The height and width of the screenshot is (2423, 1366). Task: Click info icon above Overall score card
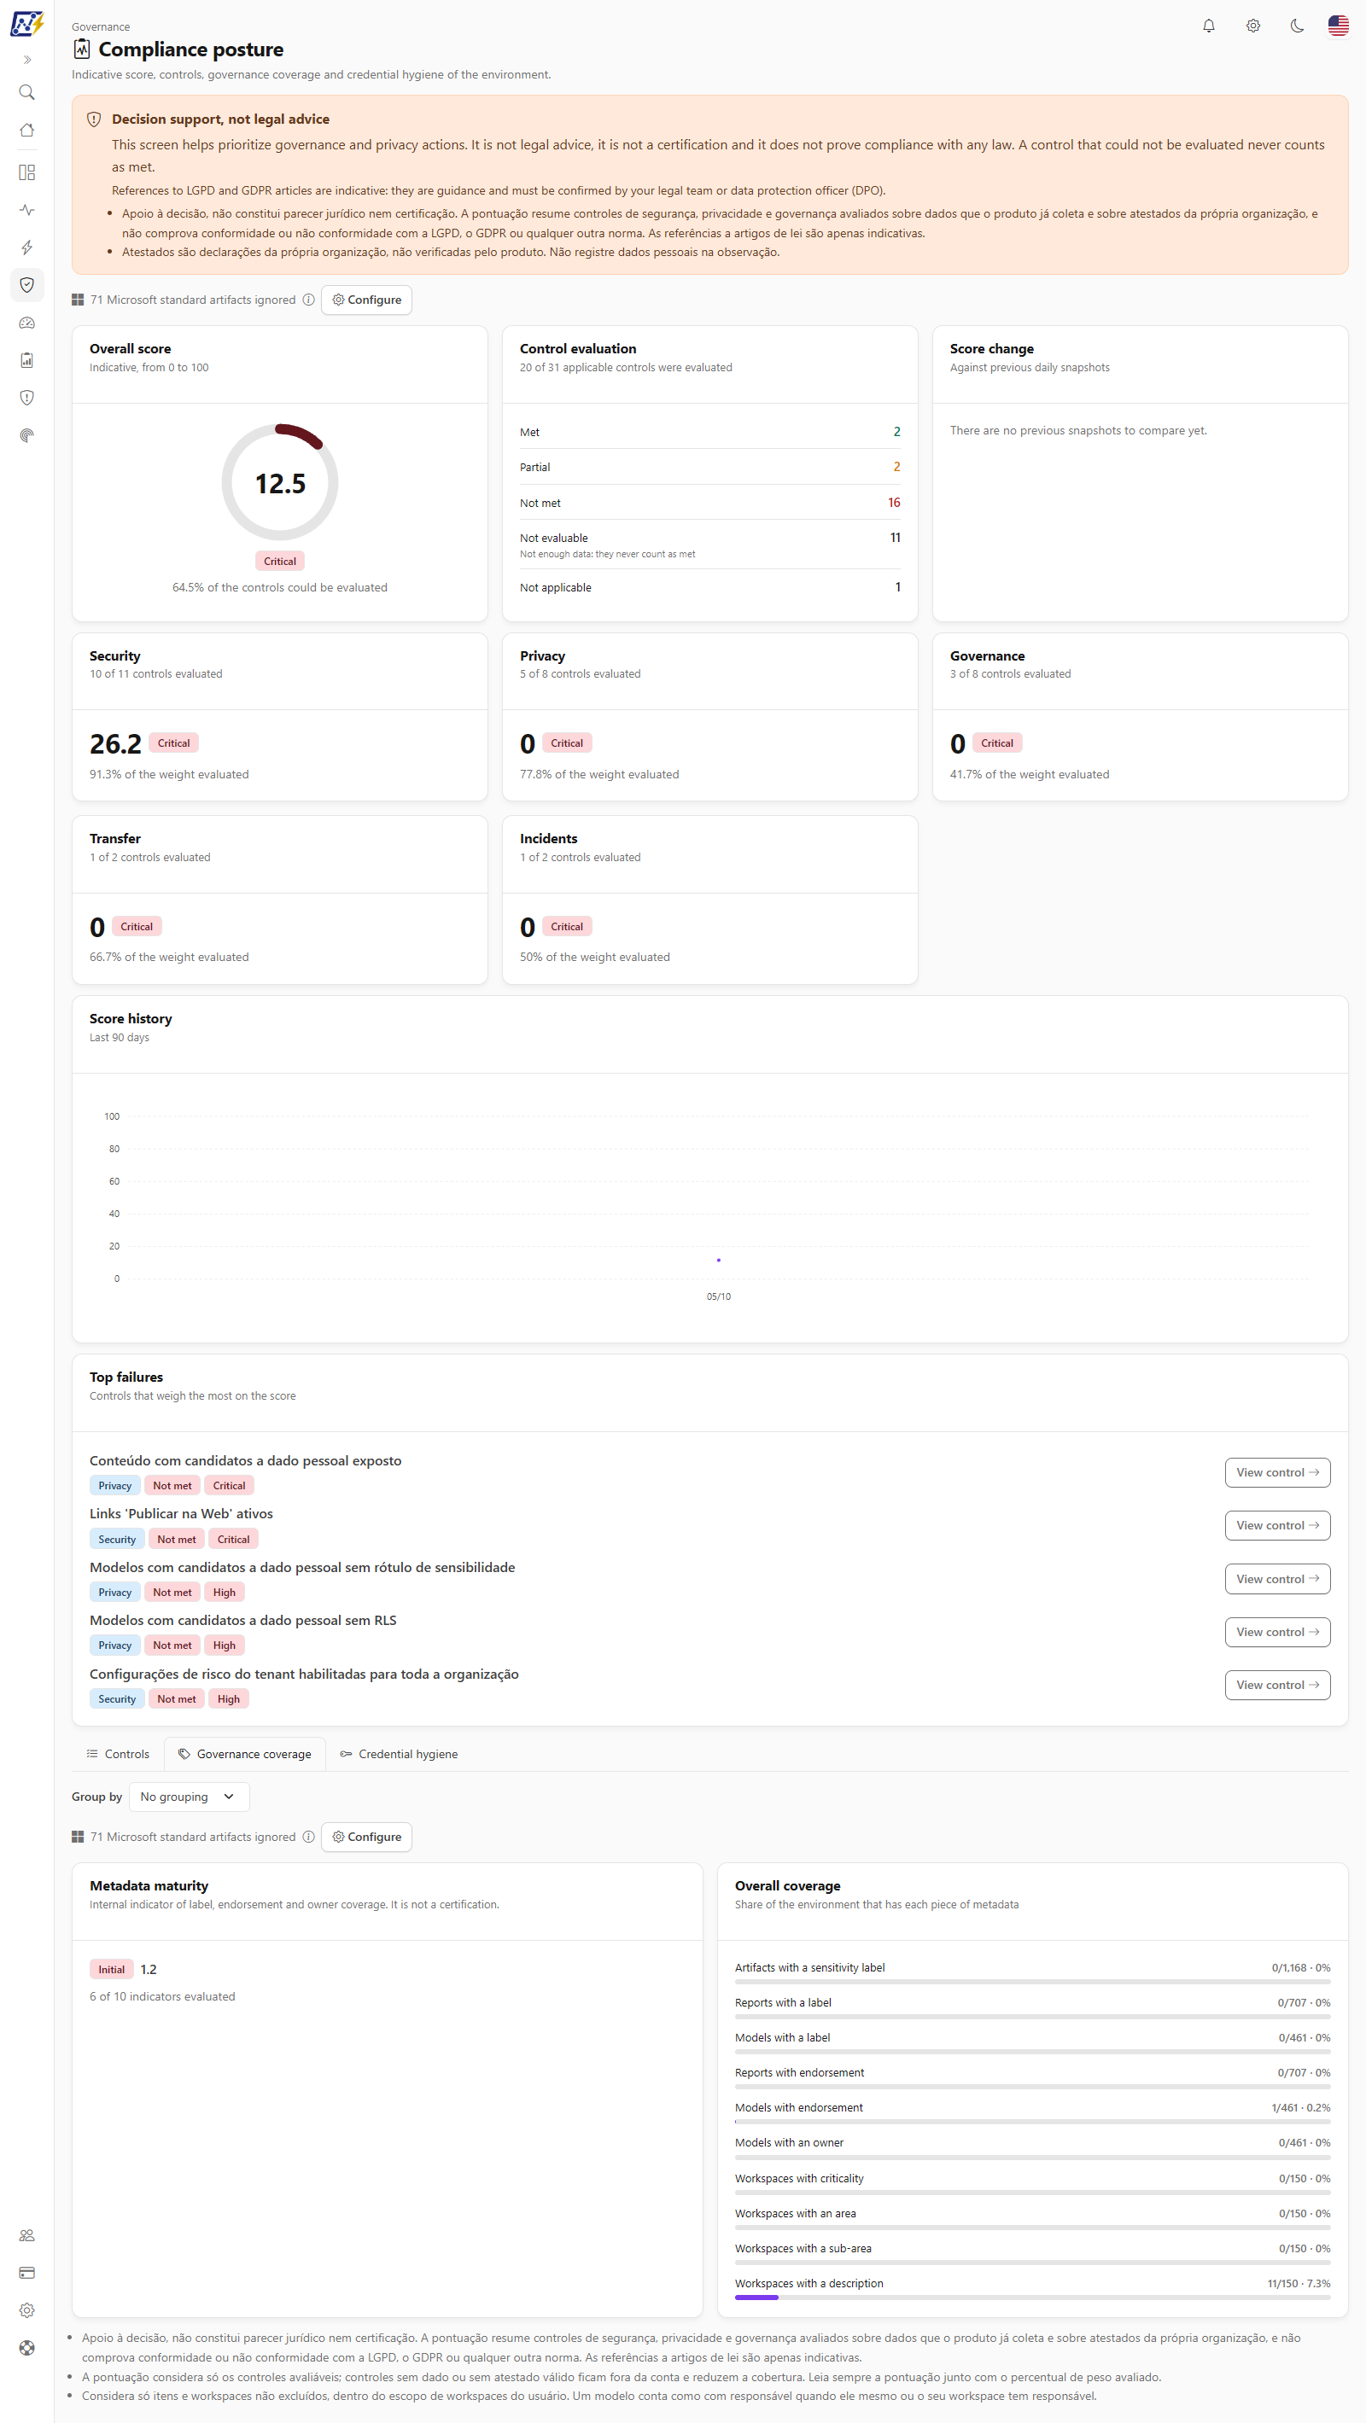[x=308, y=300]
